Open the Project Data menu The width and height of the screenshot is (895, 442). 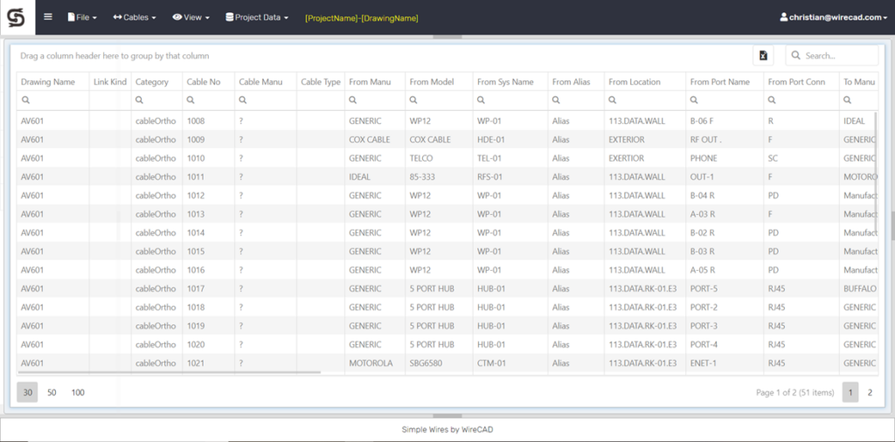coord(257,17)
